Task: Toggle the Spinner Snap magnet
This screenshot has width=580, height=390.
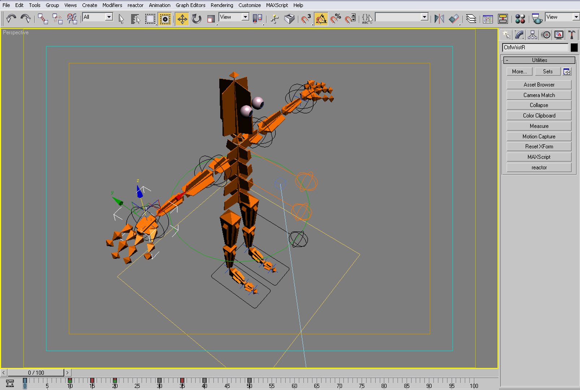Action: pyautogui.click(x=350, y=18)
